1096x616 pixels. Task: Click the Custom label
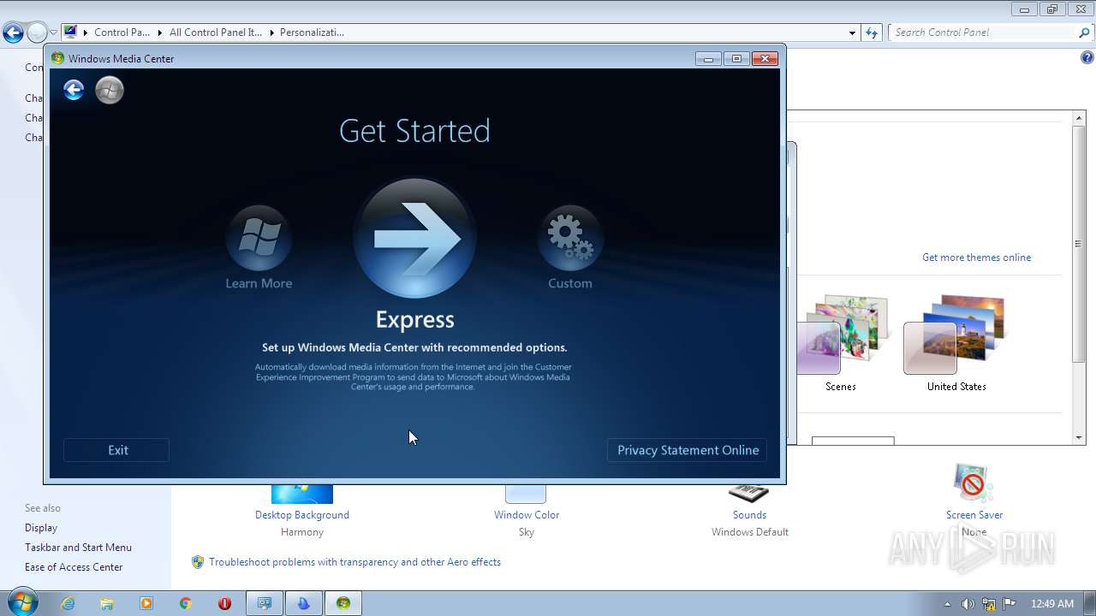[x=570, y=283]
